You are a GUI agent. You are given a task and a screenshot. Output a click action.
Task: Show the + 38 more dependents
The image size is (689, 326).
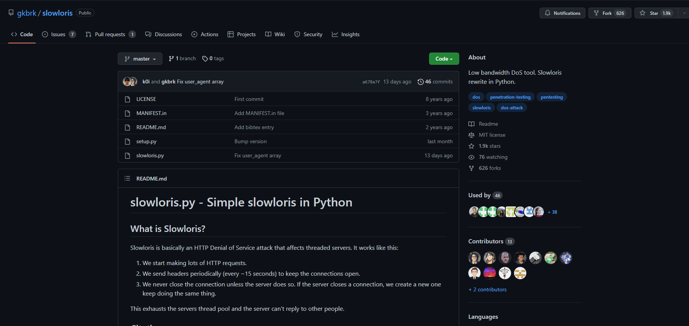(x=552, y=212)
